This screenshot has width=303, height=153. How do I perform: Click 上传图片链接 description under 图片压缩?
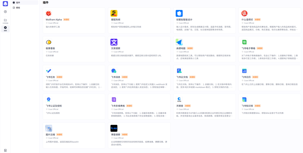click(x=62, y=142)
